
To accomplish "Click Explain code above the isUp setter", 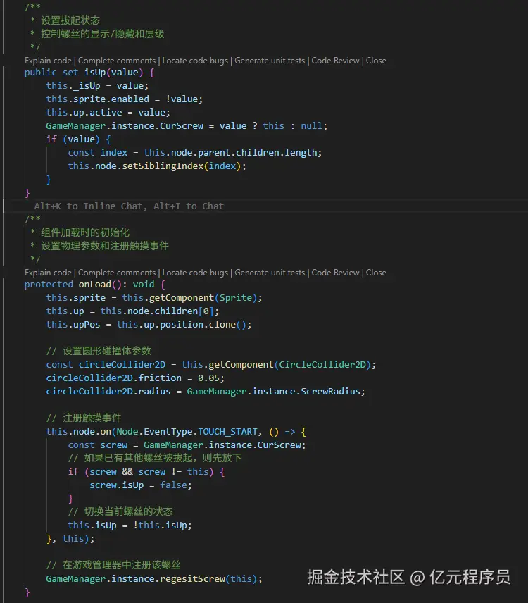I will coord(48,61).
